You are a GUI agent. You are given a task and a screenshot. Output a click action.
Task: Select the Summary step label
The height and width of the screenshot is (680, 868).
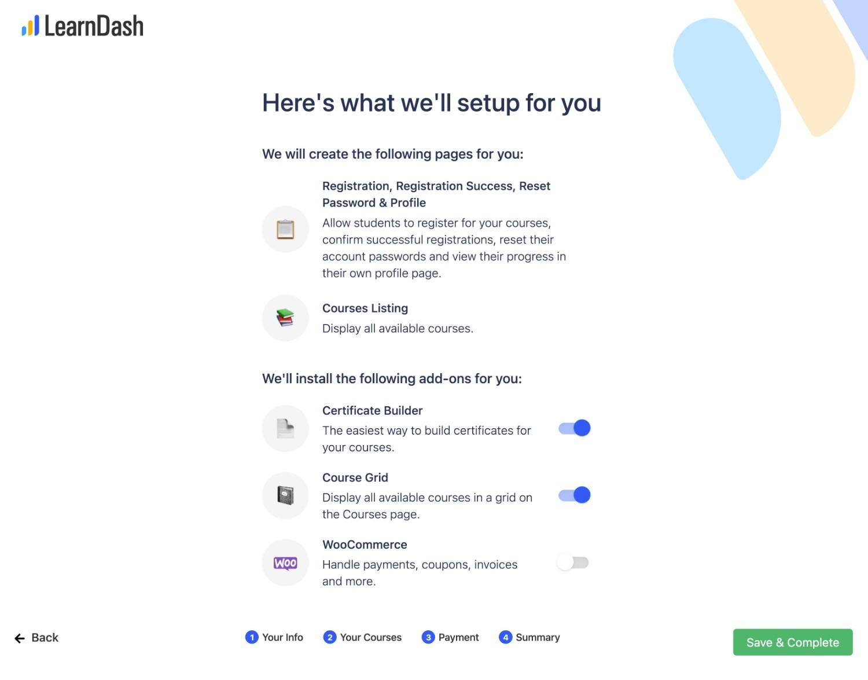[x=538, y=637]
